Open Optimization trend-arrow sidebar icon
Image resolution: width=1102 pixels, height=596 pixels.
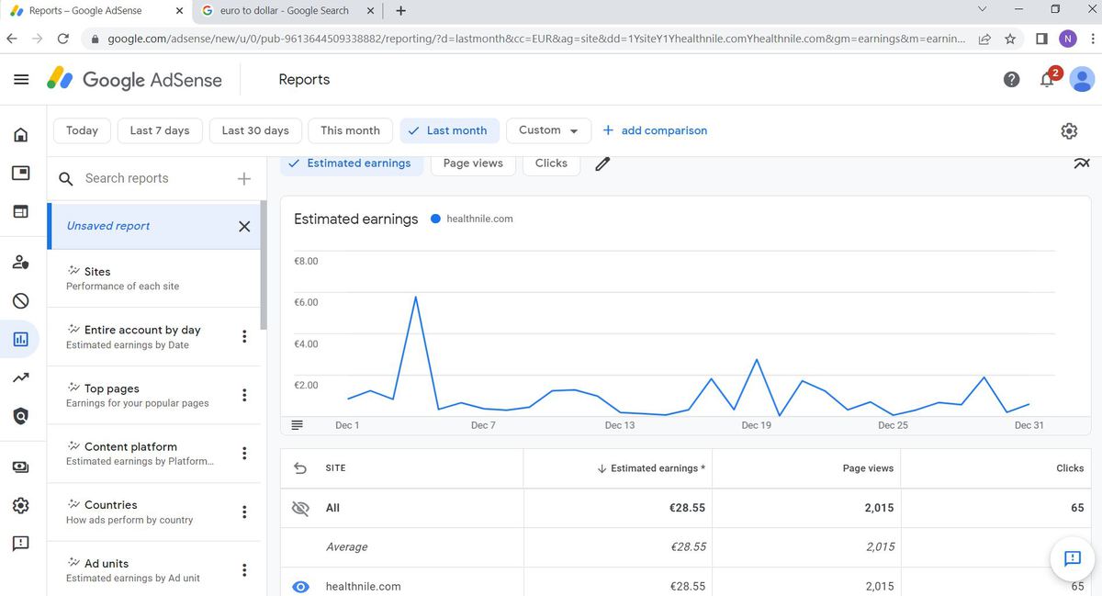[x=20, y=377]
